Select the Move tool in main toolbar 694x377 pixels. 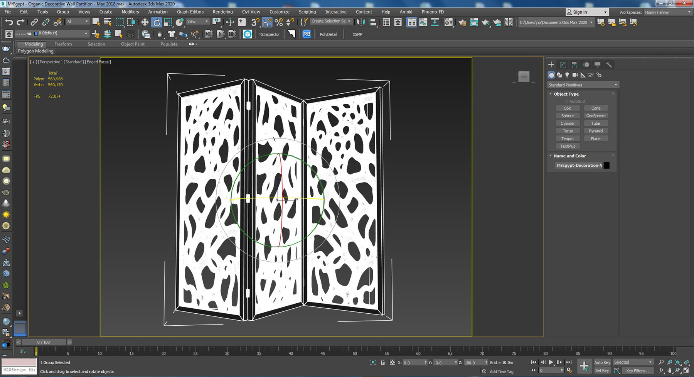point(145,22)
